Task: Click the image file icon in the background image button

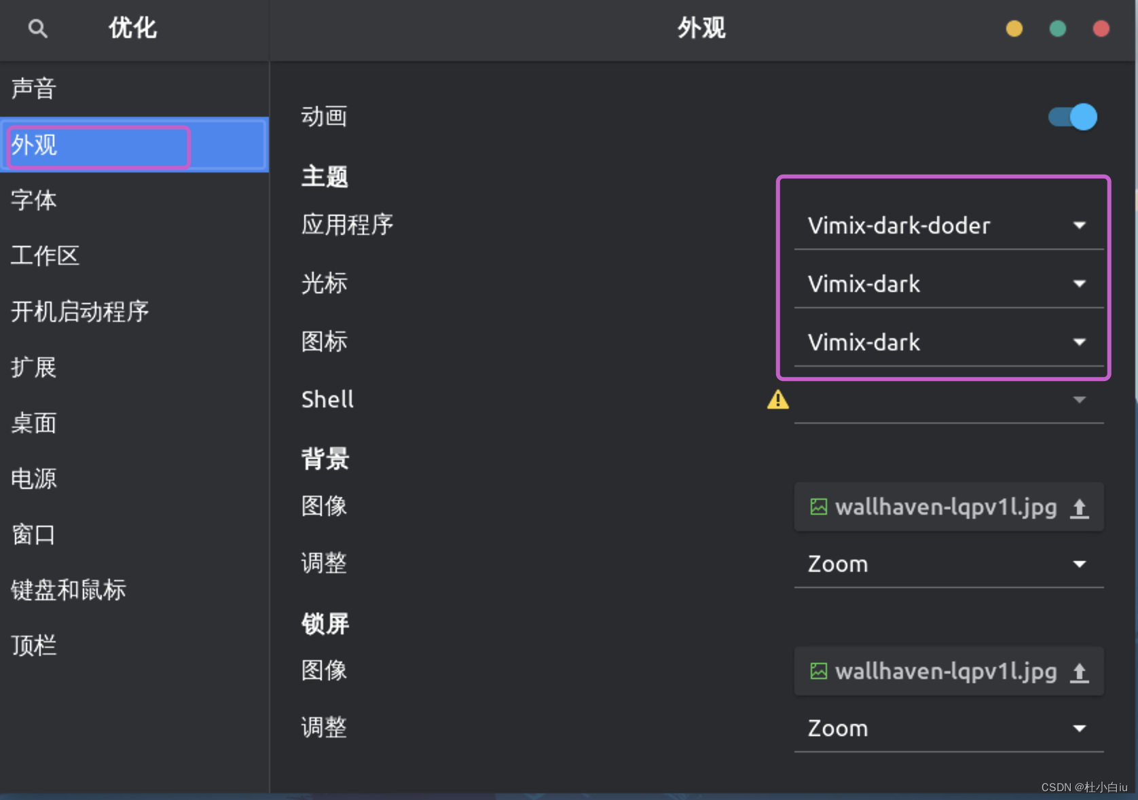Action: [819, 507]
